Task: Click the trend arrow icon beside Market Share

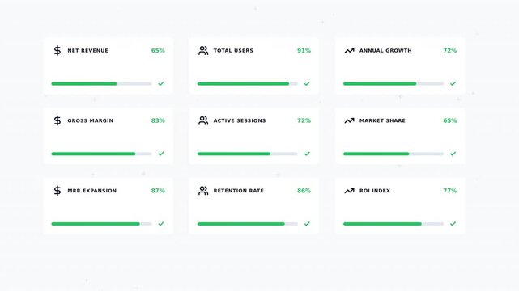Action: (x=349, y=120)
